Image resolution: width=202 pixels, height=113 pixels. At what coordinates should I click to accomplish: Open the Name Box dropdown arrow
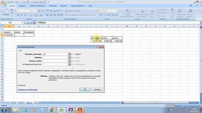22,23
